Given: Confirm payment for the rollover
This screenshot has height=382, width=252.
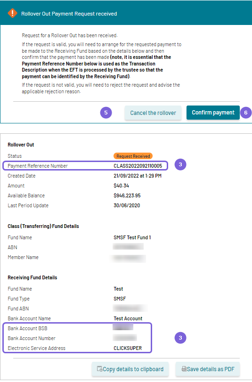Looking at the screenshot, I should 213,113.
